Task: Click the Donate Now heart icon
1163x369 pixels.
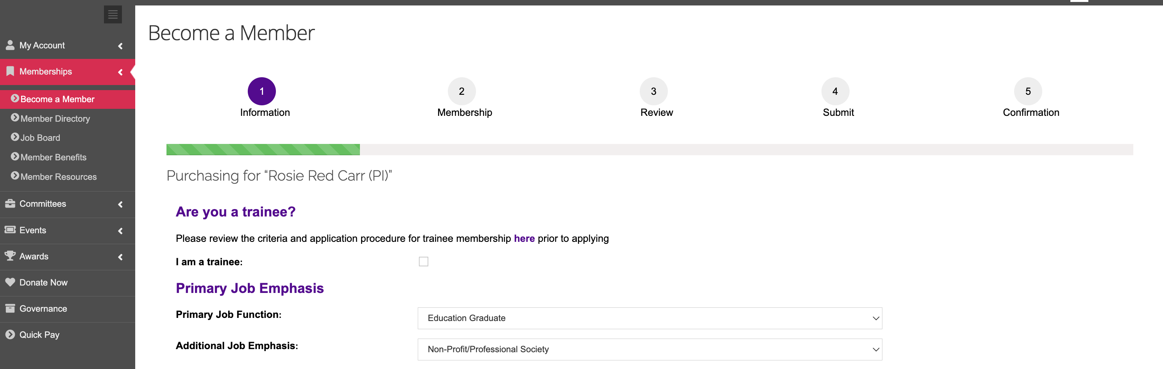Action: point(10,282)
